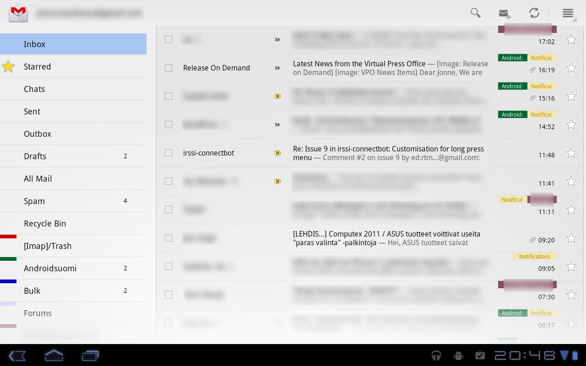Open Recycle Bin label
This screenshot has height=366, width=586.
tap(73, 224)
